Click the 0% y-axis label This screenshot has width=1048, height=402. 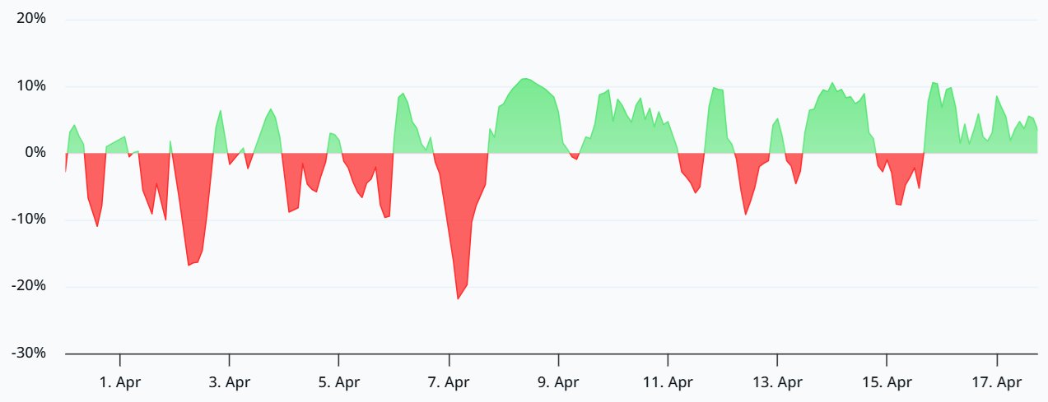click(x=34, y=153)
